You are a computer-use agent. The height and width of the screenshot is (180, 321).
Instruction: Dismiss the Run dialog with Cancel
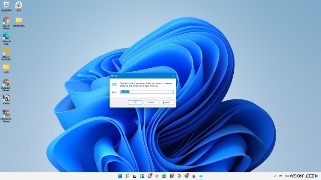coord(151,102)
